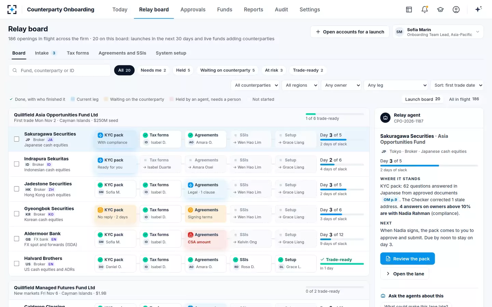Viewport: 492px width, 307px height.
Task: Click the Aldermoor Tax forms check icon
Action: (x=146, y=235)
